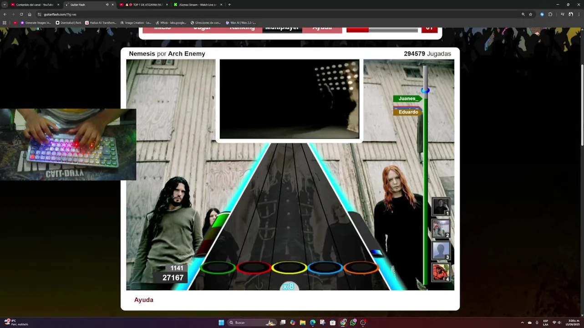Switch to TOP 1 DE ATIZAPAN tab
The width and height of the screenshot is (584, 328).
click(144, 5)
